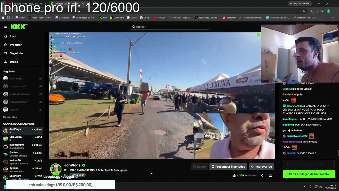Show hidden system tray icons
339x191 pixels.
305,187
